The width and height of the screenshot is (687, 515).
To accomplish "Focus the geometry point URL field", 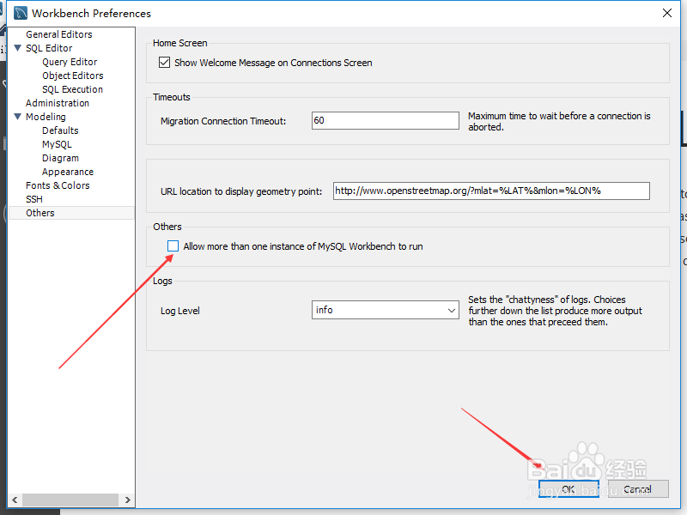I will pos(491,191).
